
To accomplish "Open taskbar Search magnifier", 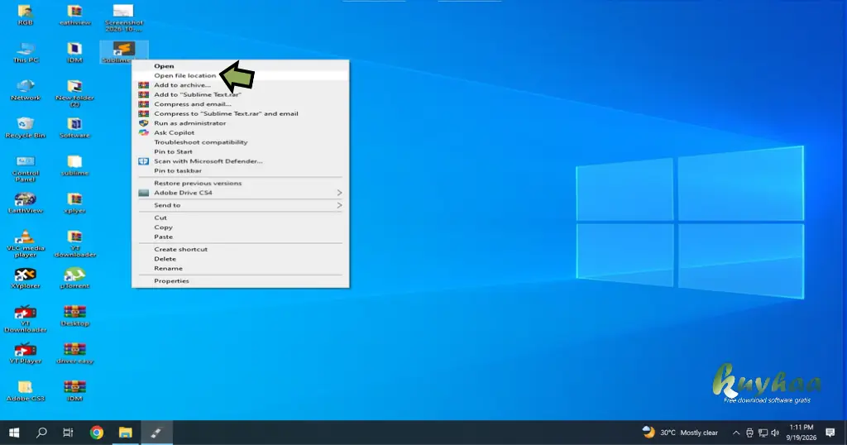I will click(x=41, y=433).
